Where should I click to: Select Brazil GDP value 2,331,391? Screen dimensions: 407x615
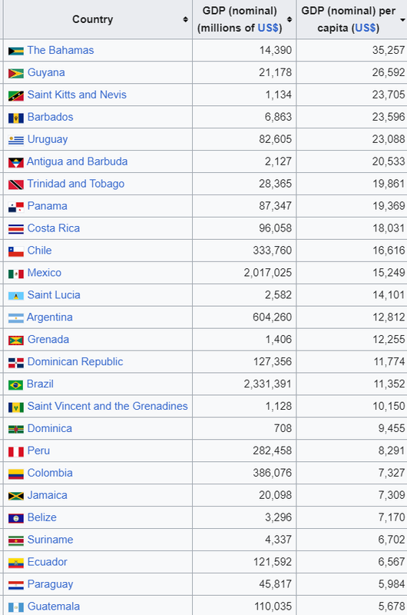coord(268,384)
